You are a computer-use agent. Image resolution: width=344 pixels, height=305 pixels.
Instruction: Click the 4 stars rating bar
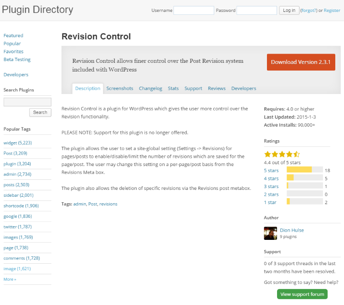click(x=305, y=177)
